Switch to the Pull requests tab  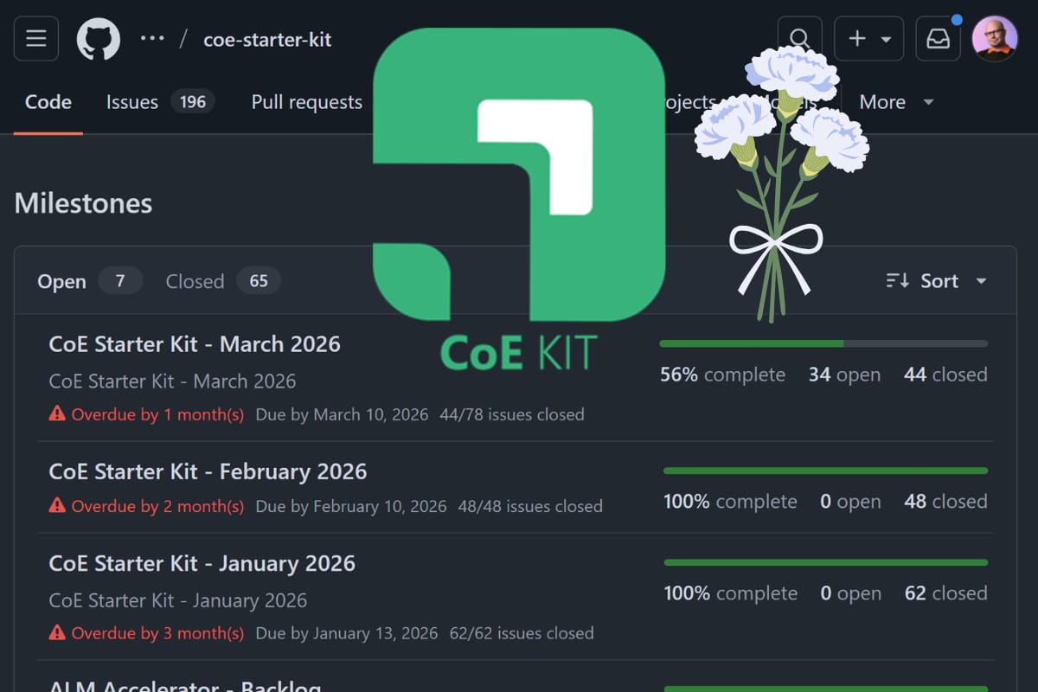click(x=306, y=102)
